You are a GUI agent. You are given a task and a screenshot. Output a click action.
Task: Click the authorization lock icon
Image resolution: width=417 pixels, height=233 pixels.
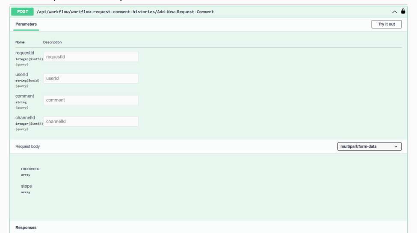coord(403,12)
